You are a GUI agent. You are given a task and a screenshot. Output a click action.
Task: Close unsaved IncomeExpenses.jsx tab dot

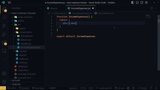click(93, 8)
